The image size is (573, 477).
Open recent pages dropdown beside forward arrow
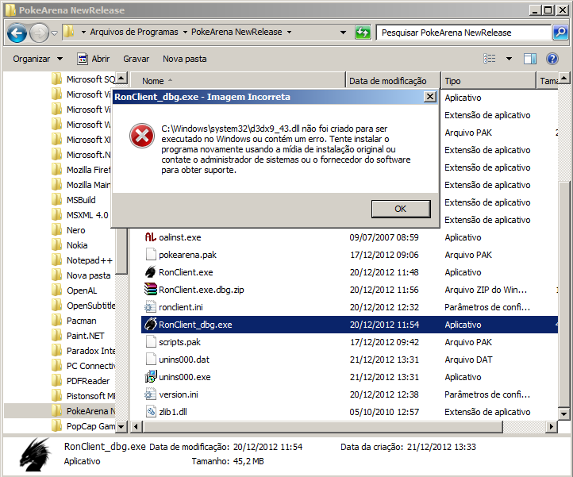(x=55, y=33)
